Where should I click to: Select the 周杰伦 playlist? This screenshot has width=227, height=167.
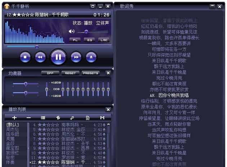tap(13, 129)
